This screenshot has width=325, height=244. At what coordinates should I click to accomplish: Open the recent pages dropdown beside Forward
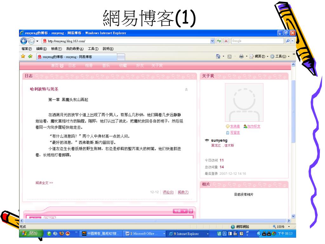[37, 41]
